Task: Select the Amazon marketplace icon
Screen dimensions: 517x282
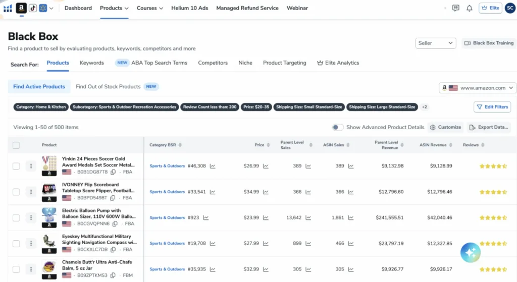Action: (x=21, y=8)
